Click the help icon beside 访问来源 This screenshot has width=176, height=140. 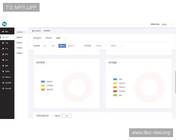(x=47, y=62)
